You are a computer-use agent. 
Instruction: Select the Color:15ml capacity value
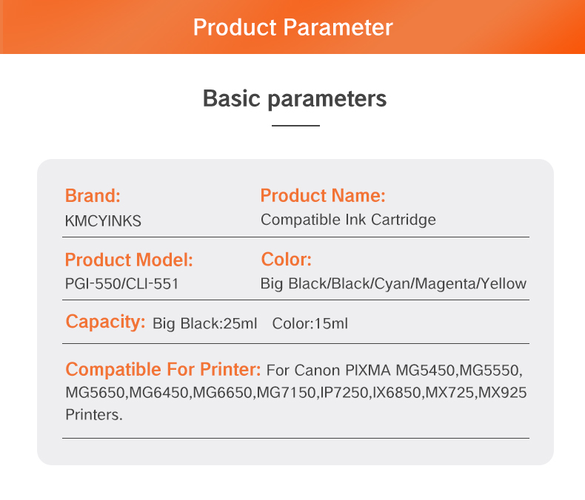[x=310, y=323]
